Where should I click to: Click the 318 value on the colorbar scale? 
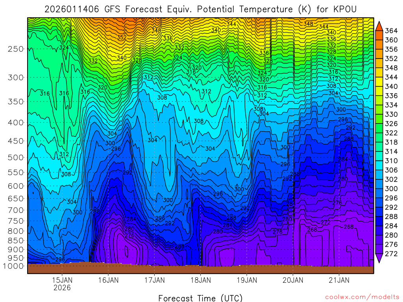[x=391, y=142]
